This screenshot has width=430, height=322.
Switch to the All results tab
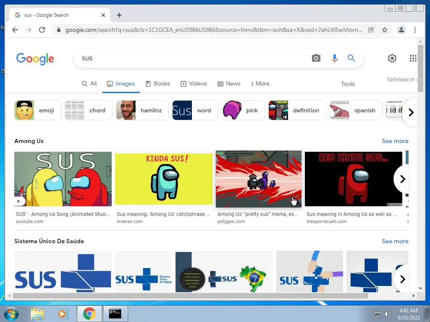(89, 84)
